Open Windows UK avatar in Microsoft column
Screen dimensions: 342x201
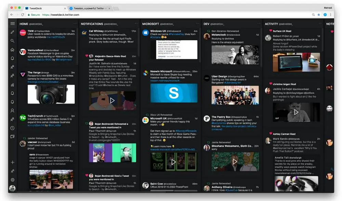pos(145,33)
